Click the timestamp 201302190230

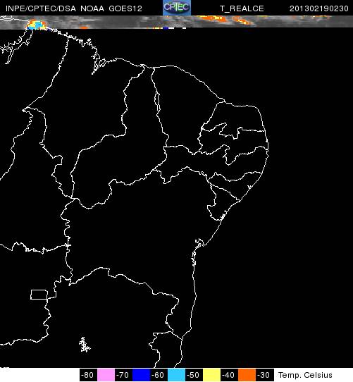click(x=319, y=8)
